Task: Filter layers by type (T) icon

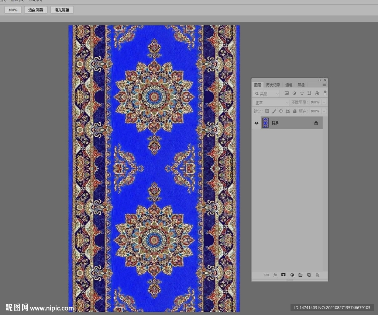Action: click(302, 94)
